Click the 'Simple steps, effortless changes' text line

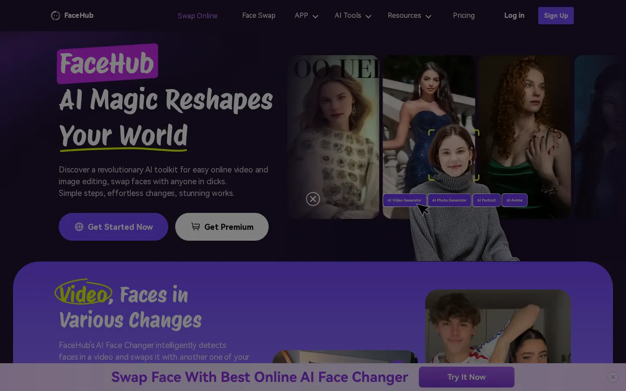point(147,193)
